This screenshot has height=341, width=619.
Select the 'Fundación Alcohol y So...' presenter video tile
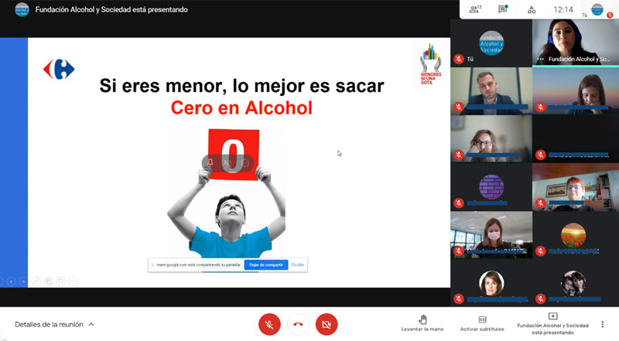point(576,43)
